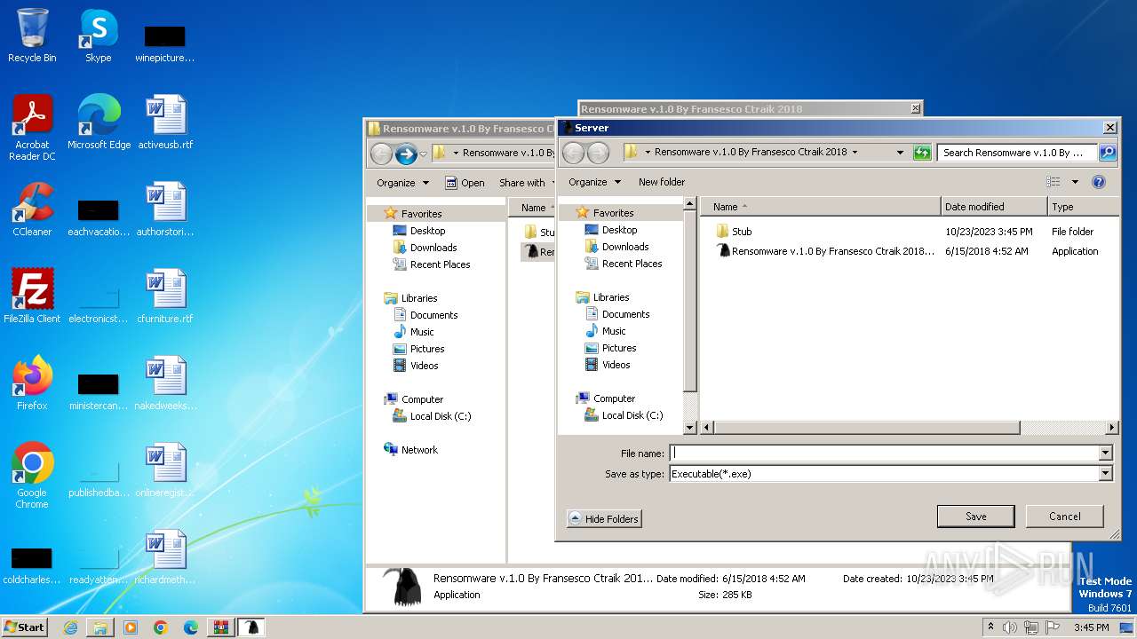Launch Acrobat Reader DC shortcut
The width and height of the screenshot is (1137, 639).
pos(32,128)
